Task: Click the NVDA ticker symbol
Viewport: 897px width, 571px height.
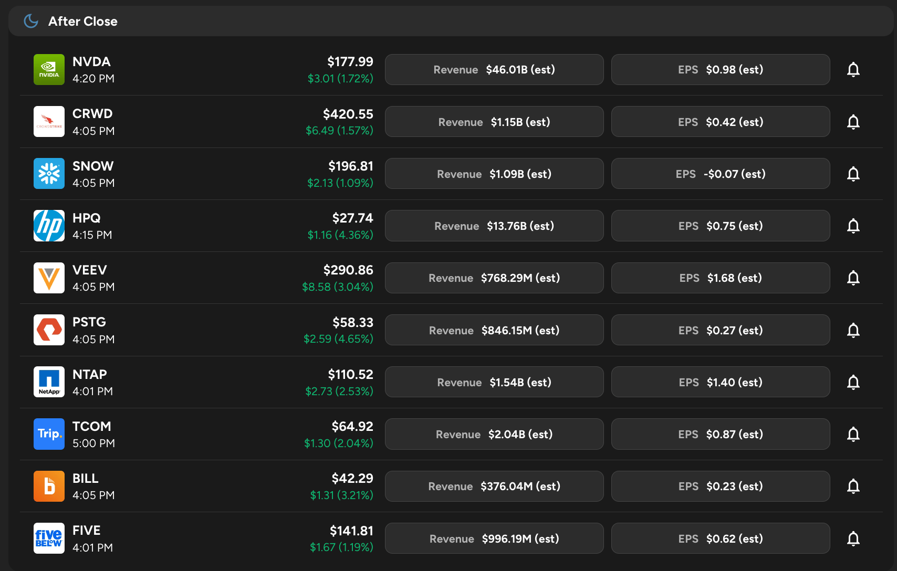Action: click(91, 61)
